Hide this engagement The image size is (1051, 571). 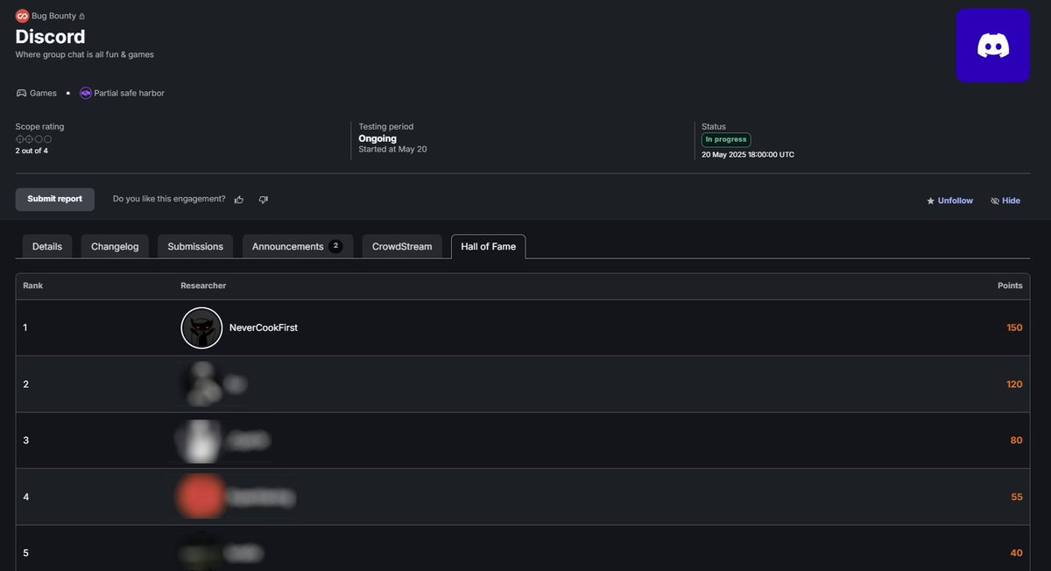[x=1003, y=198]
